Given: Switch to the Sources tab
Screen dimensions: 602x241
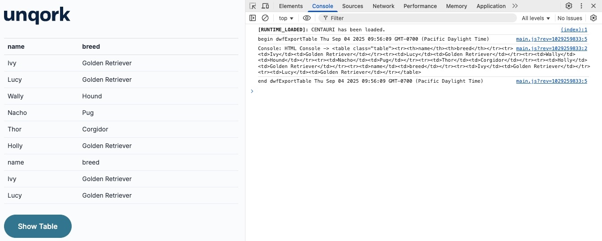Looking at the screenshot, I should 353,6.
